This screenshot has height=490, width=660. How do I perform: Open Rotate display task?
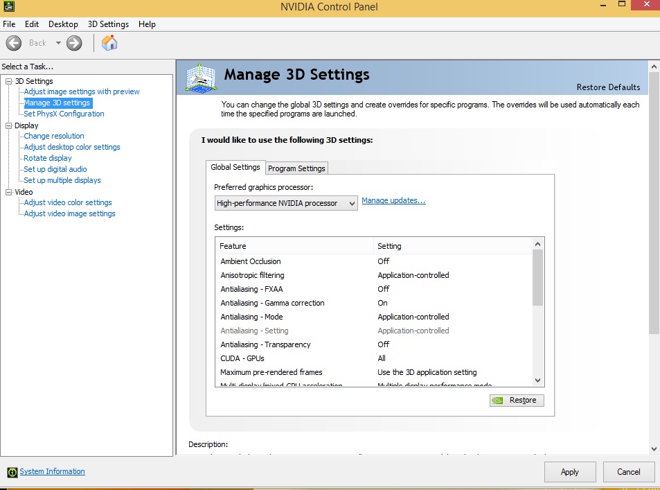(48, 158)
